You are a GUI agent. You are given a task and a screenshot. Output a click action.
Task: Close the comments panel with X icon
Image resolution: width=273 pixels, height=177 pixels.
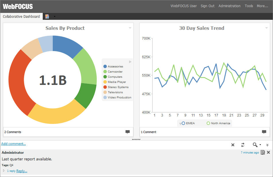click(x=233, y=145)
